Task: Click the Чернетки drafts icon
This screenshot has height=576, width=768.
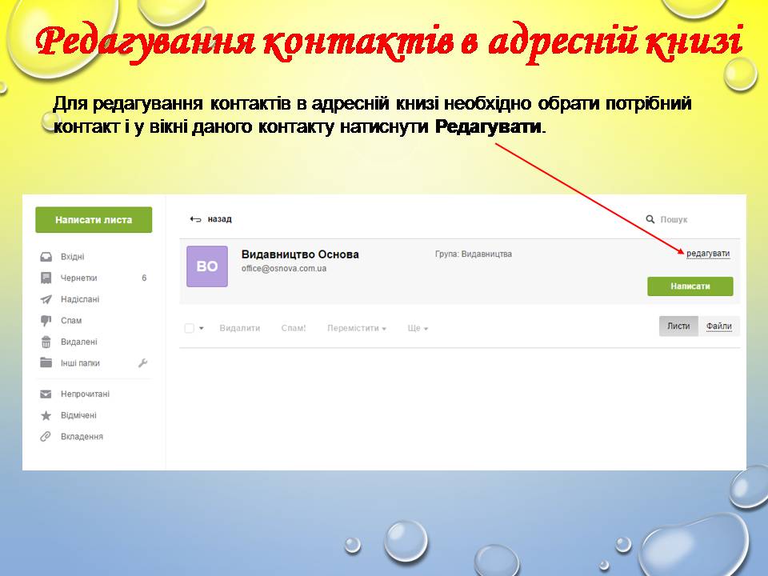Action: click(x=46, y=278)
